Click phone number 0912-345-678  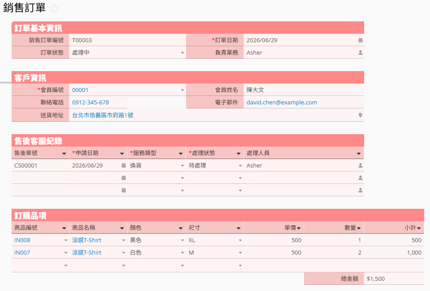90,102
